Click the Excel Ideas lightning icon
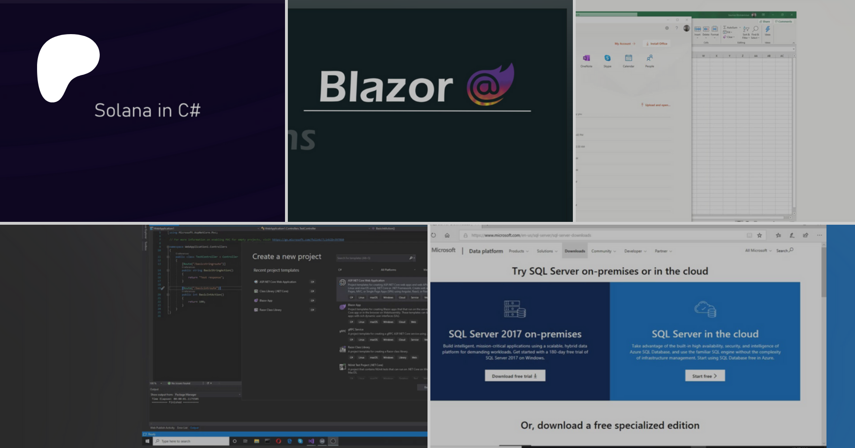The height and width of the screenshot is (448, 855). coord(768,30)
